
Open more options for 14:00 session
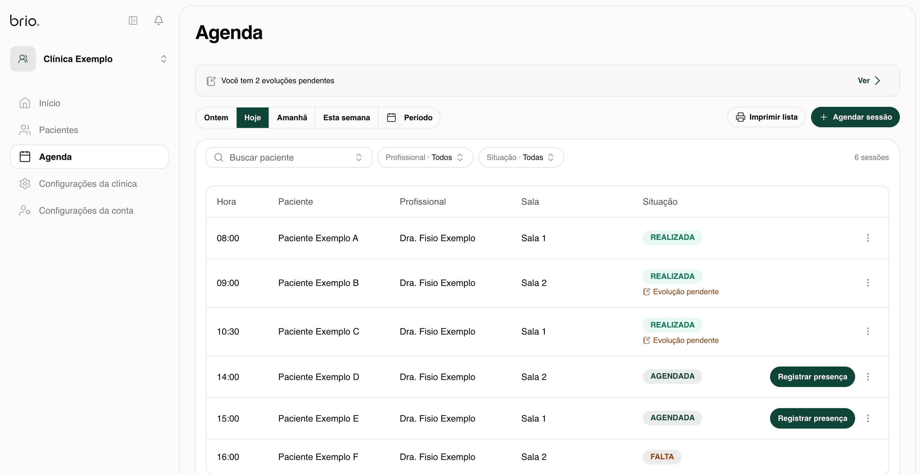(868, 377)
